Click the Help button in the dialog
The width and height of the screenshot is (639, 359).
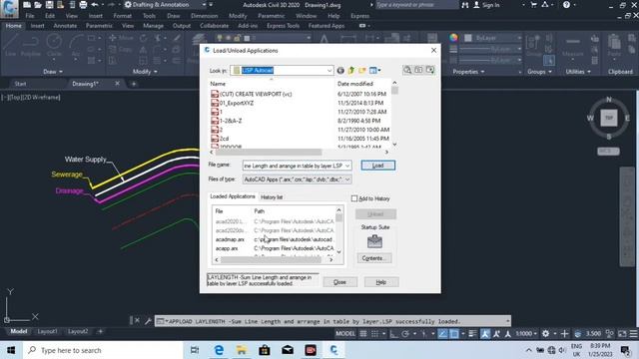pyautogui.click(x=381, y=282)
